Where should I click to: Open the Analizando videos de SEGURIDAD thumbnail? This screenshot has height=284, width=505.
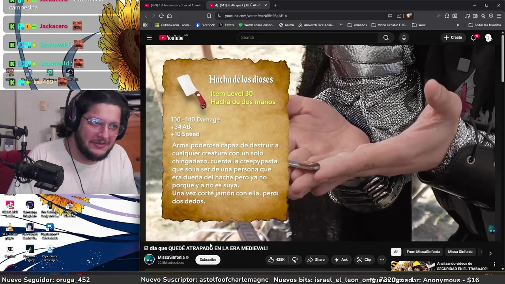tap(412, 266)
